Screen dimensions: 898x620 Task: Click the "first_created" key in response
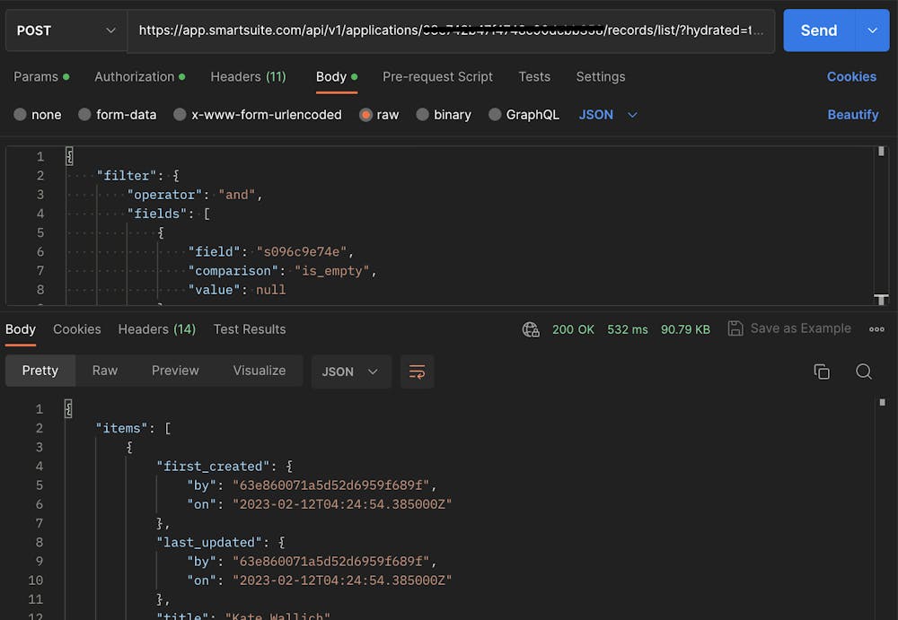[x=213, y=467]
